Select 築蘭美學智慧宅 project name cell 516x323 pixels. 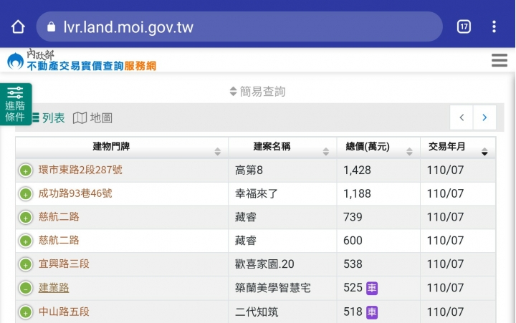coord(282,288)
